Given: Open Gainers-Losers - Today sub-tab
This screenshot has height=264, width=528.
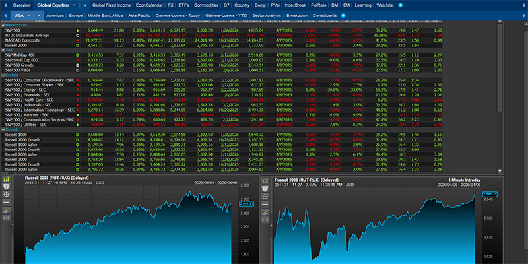Looking at the screenshot, I should [x=178, y=15].
